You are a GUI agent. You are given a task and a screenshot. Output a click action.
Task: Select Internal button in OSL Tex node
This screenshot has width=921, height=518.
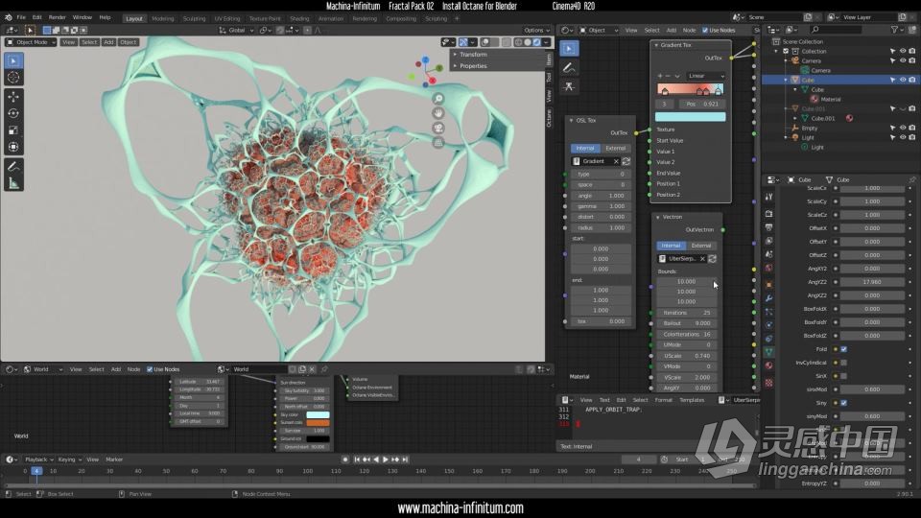coord(584,148)
